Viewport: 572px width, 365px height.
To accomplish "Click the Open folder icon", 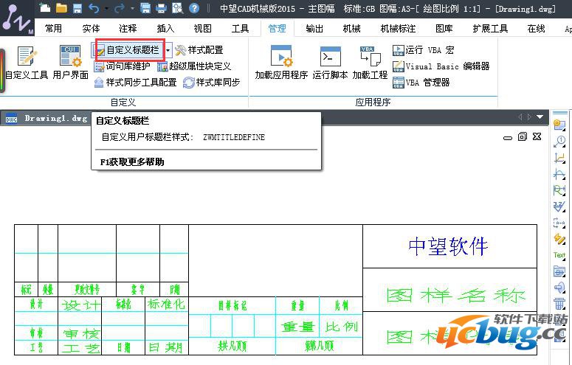I will click(x=61, y=7).
